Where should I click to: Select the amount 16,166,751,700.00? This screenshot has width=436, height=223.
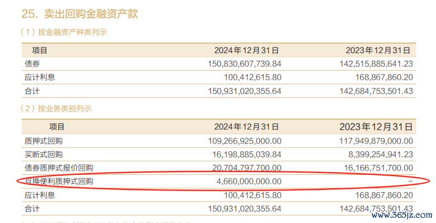tap(375, 168)
